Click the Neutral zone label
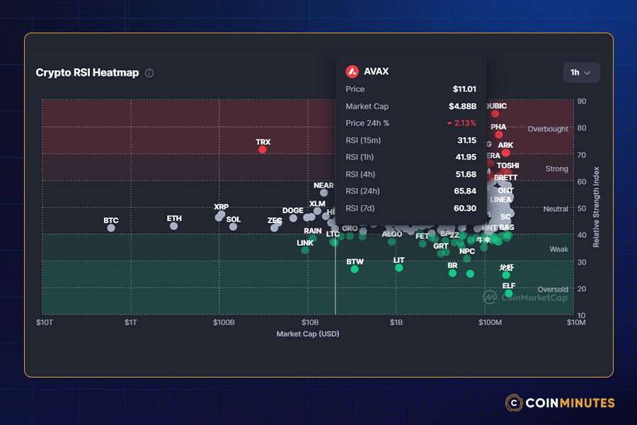The image size is (637, 425). 556,209
